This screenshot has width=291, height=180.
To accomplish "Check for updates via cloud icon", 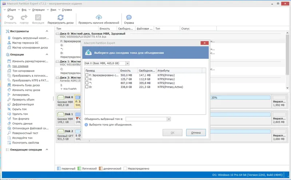I will click(99, 17).
